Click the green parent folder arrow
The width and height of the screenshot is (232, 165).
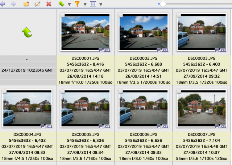pyautogui.click(x=27, y=32)
